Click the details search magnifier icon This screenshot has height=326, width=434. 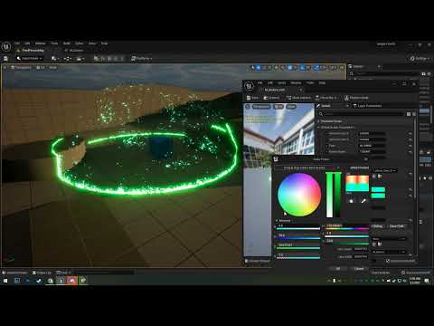click(321, 114)
